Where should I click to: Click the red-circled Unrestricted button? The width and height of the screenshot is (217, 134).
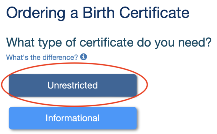pyautogui.click(x=73, y=85)
